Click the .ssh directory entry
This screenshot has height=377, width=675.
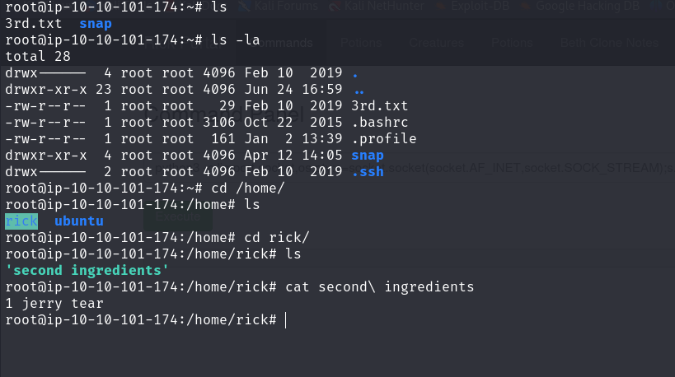pyautogui.click(x=368, y=171)
